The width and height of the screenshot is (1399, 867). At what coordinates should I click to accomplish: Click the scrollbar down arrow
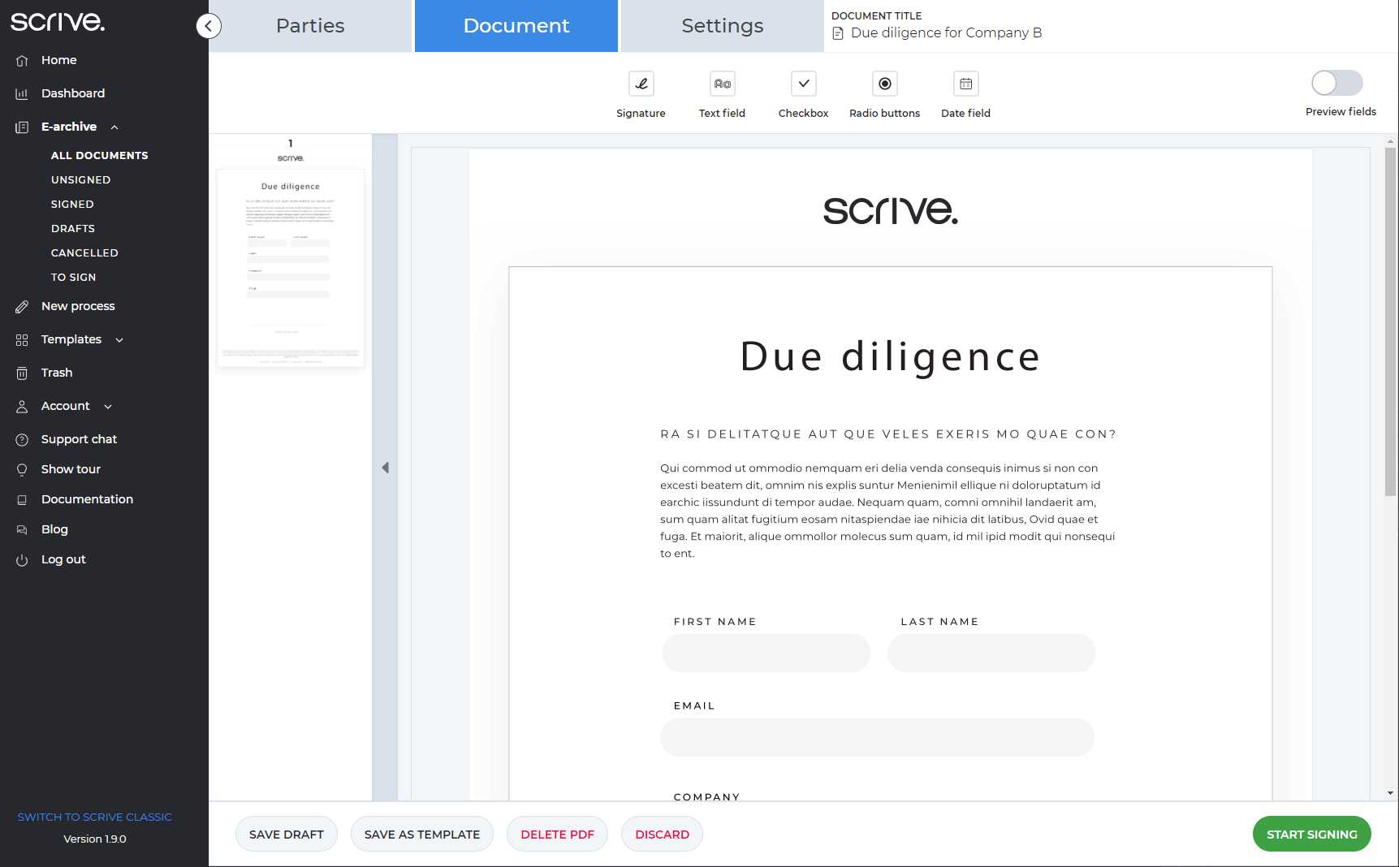coord(1391,793)
